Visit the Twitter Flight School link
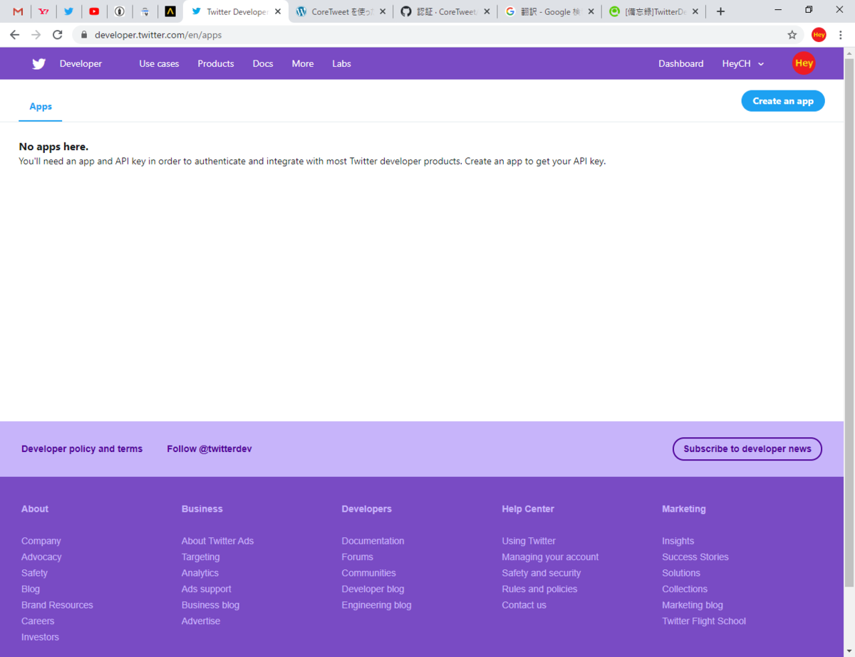855x657 pixels. pyautogui.click(x=704, y=621)
